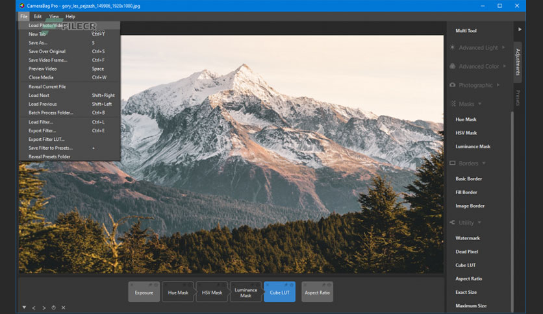Remove the Exposure tile via its X

click(132, 285)
